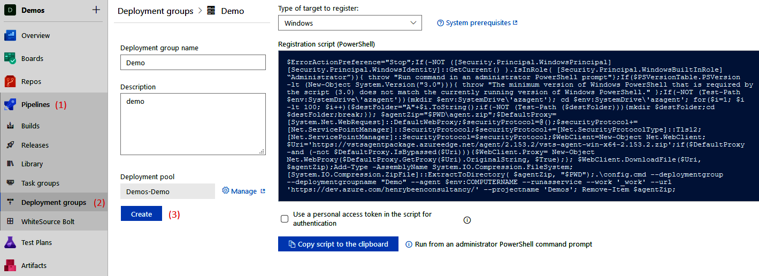The image size is (759, 276).
Task: Open the Overview sidebar icon
Action: (x=11, y=36)
